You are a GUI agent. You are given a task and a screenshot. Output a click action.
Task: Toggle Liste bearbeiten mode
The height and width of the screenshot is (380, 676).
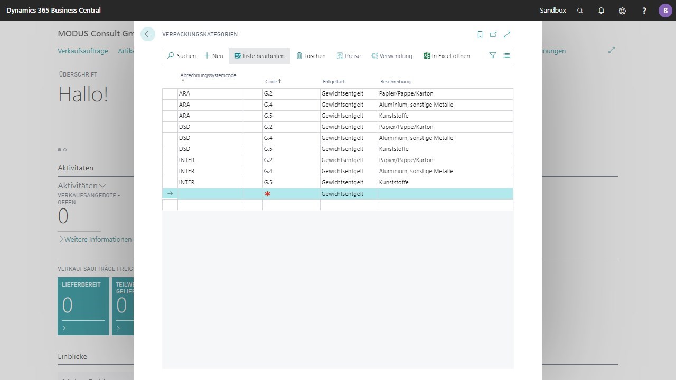259,56
